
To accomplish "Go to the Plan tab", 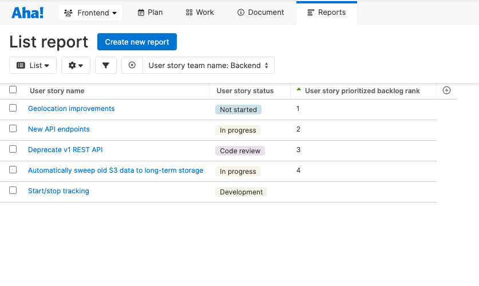I will click(151, 13).
